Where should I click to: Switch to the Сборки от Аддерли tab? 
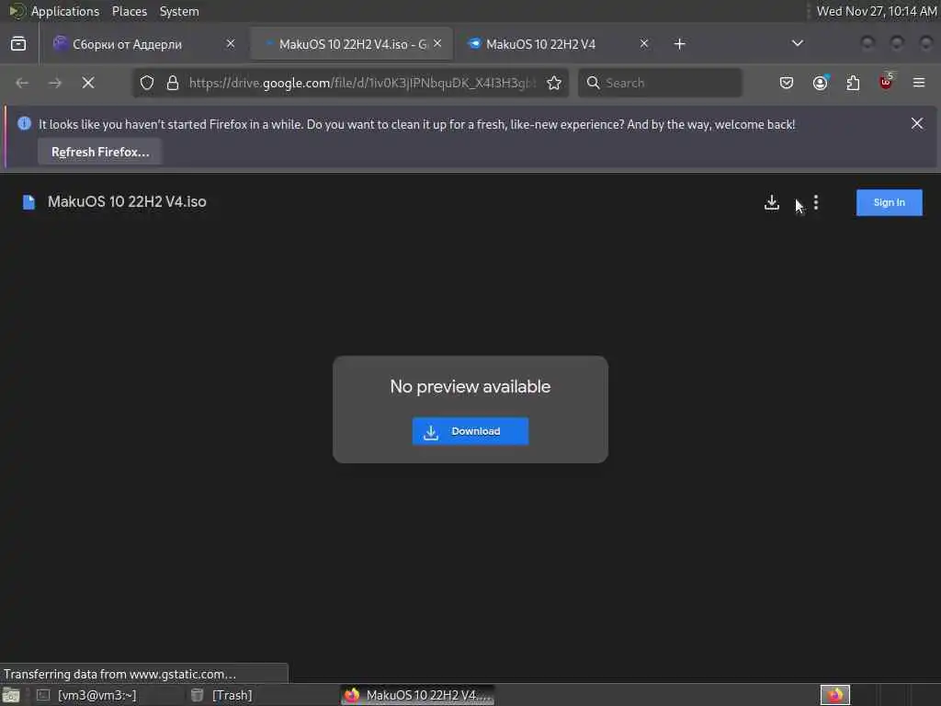click(x=144, y=44)
